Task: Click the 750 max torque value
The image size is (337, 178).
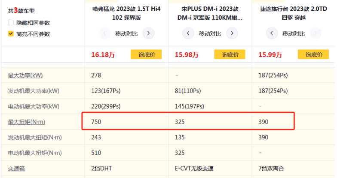Action: (96, 122)
